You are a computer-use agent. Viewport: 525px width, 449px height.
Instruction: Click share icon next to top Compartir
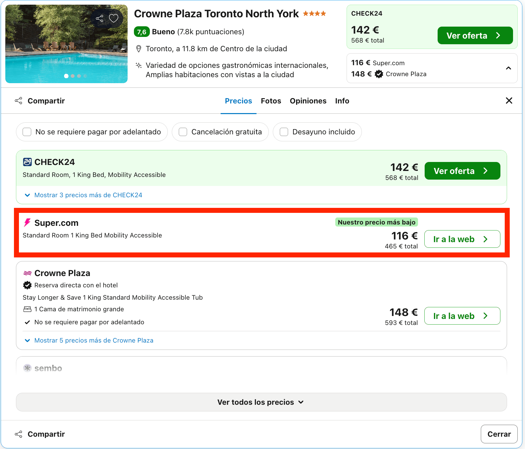coord(19,101)
